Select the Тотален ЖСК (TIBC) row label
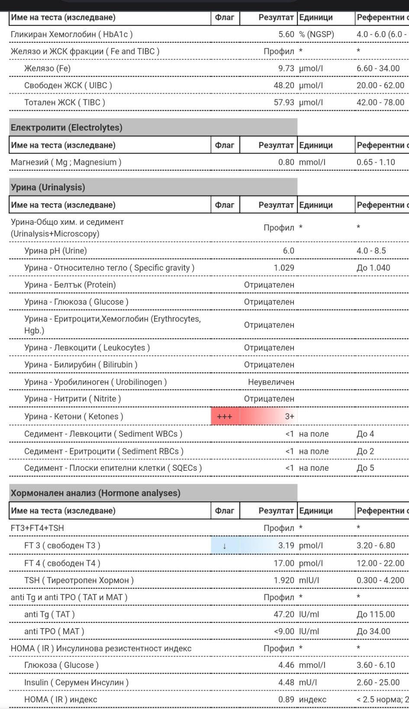 coord(64,102)
